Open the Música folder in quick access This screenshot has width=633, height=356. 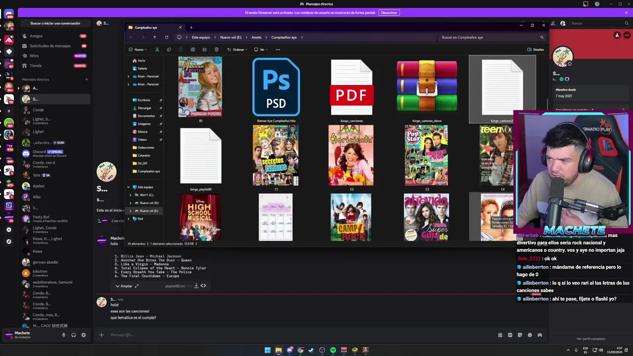point(142,132)
